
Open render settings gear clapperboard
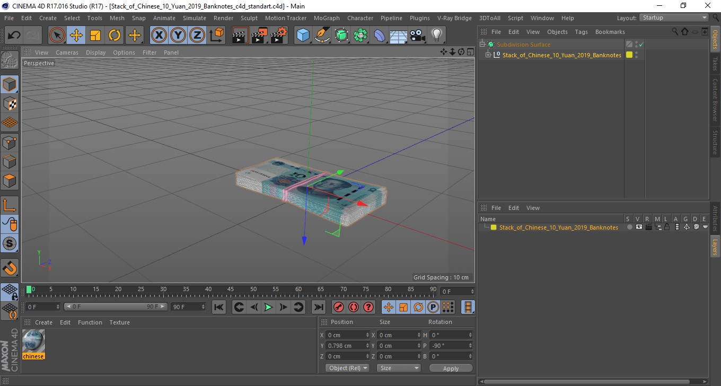click(x=279, y=36)
